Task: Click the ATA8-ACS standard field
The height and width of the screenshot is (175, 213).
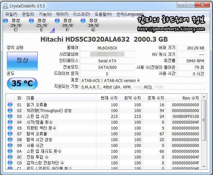Action: [143, 81]
